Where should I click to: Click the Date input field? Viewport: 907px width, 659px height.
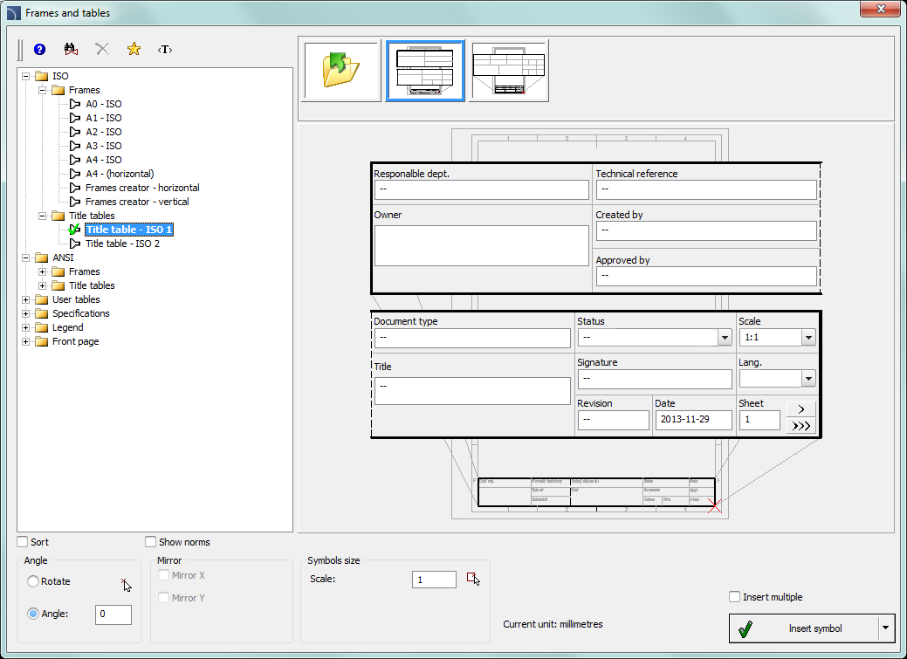click(693, 420)
